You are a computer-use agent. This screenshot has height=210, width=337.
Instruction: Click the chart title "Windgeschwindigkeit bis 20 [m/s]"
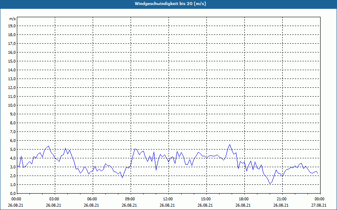coord(170,4)
